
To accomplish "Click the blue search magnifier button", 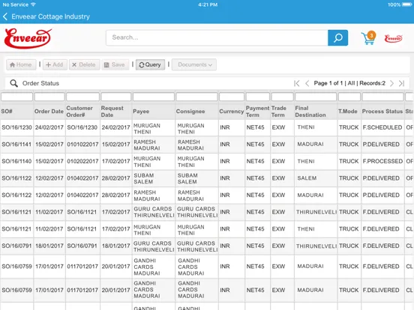I will point(337,37).
